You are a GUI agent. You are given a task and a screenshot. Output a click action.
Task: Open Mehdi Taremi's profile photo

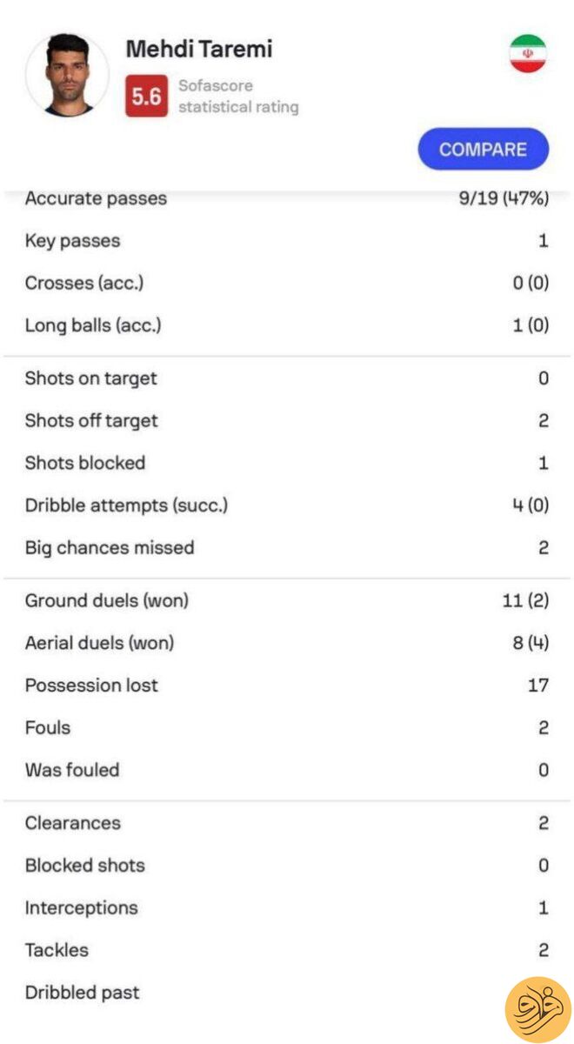click(x=68, y=75)
